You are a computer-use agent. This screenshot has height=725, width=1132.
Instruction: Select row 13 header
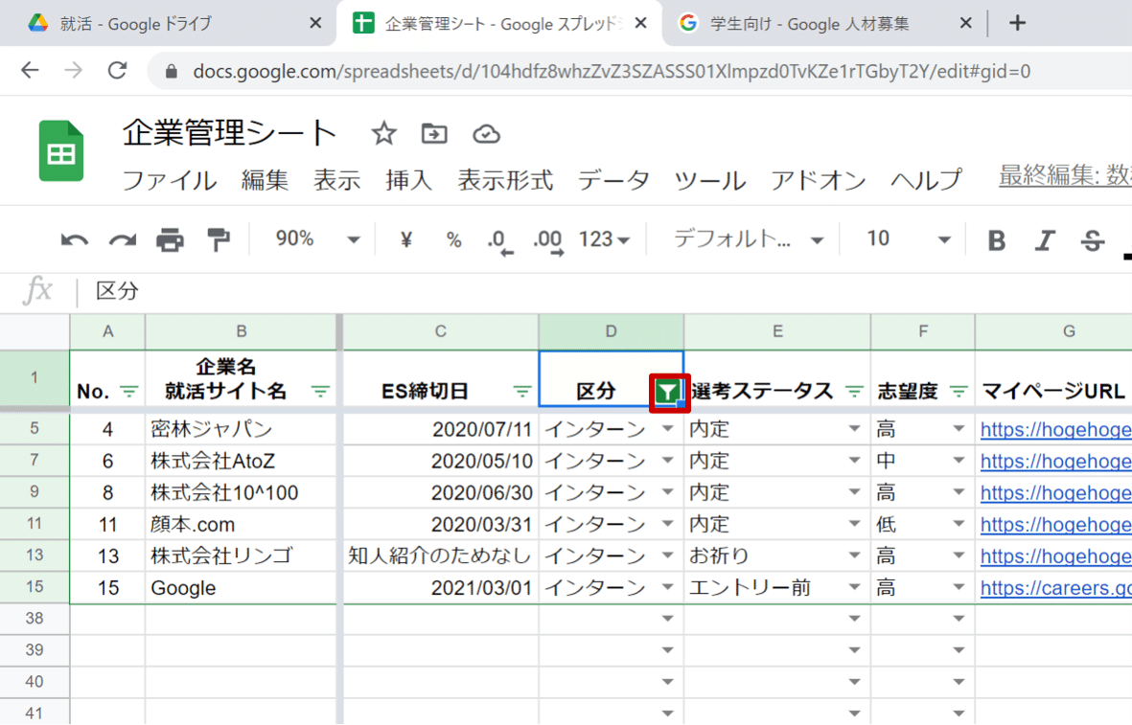click(35, 555)
